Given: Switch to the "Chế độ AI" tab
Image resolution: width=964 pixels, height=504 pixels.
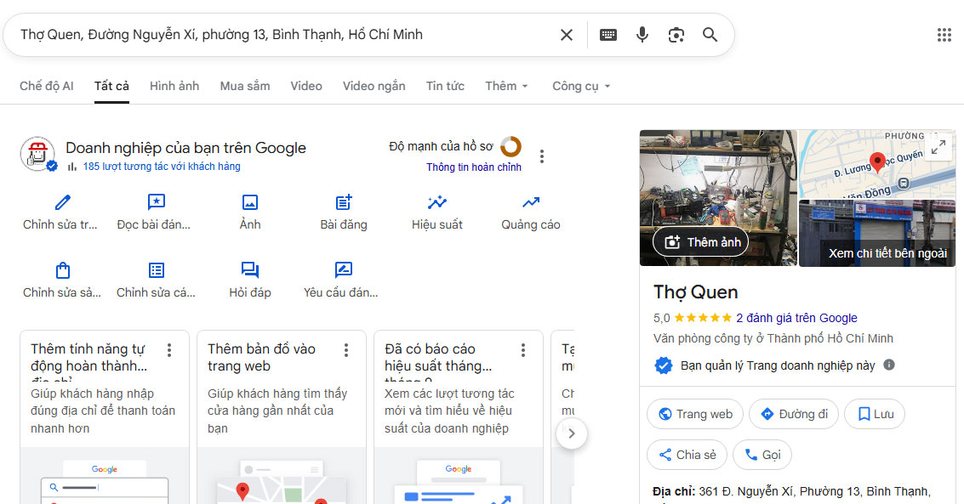Looking at the screenshot, I should tap(47, 86).
